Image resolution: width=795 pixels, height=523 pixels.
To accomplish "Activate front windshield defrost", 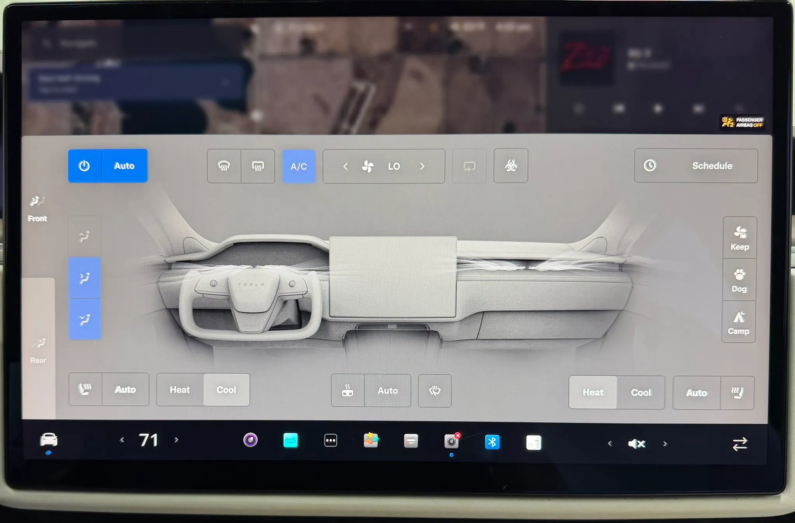I will pyautogui.click(x=224, y=166).
